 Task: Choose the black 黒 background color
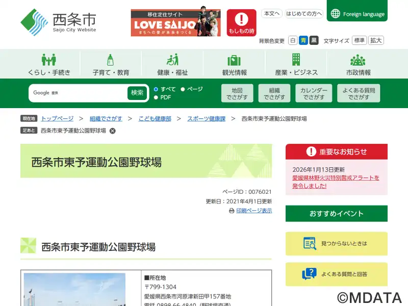pos(314,40)
